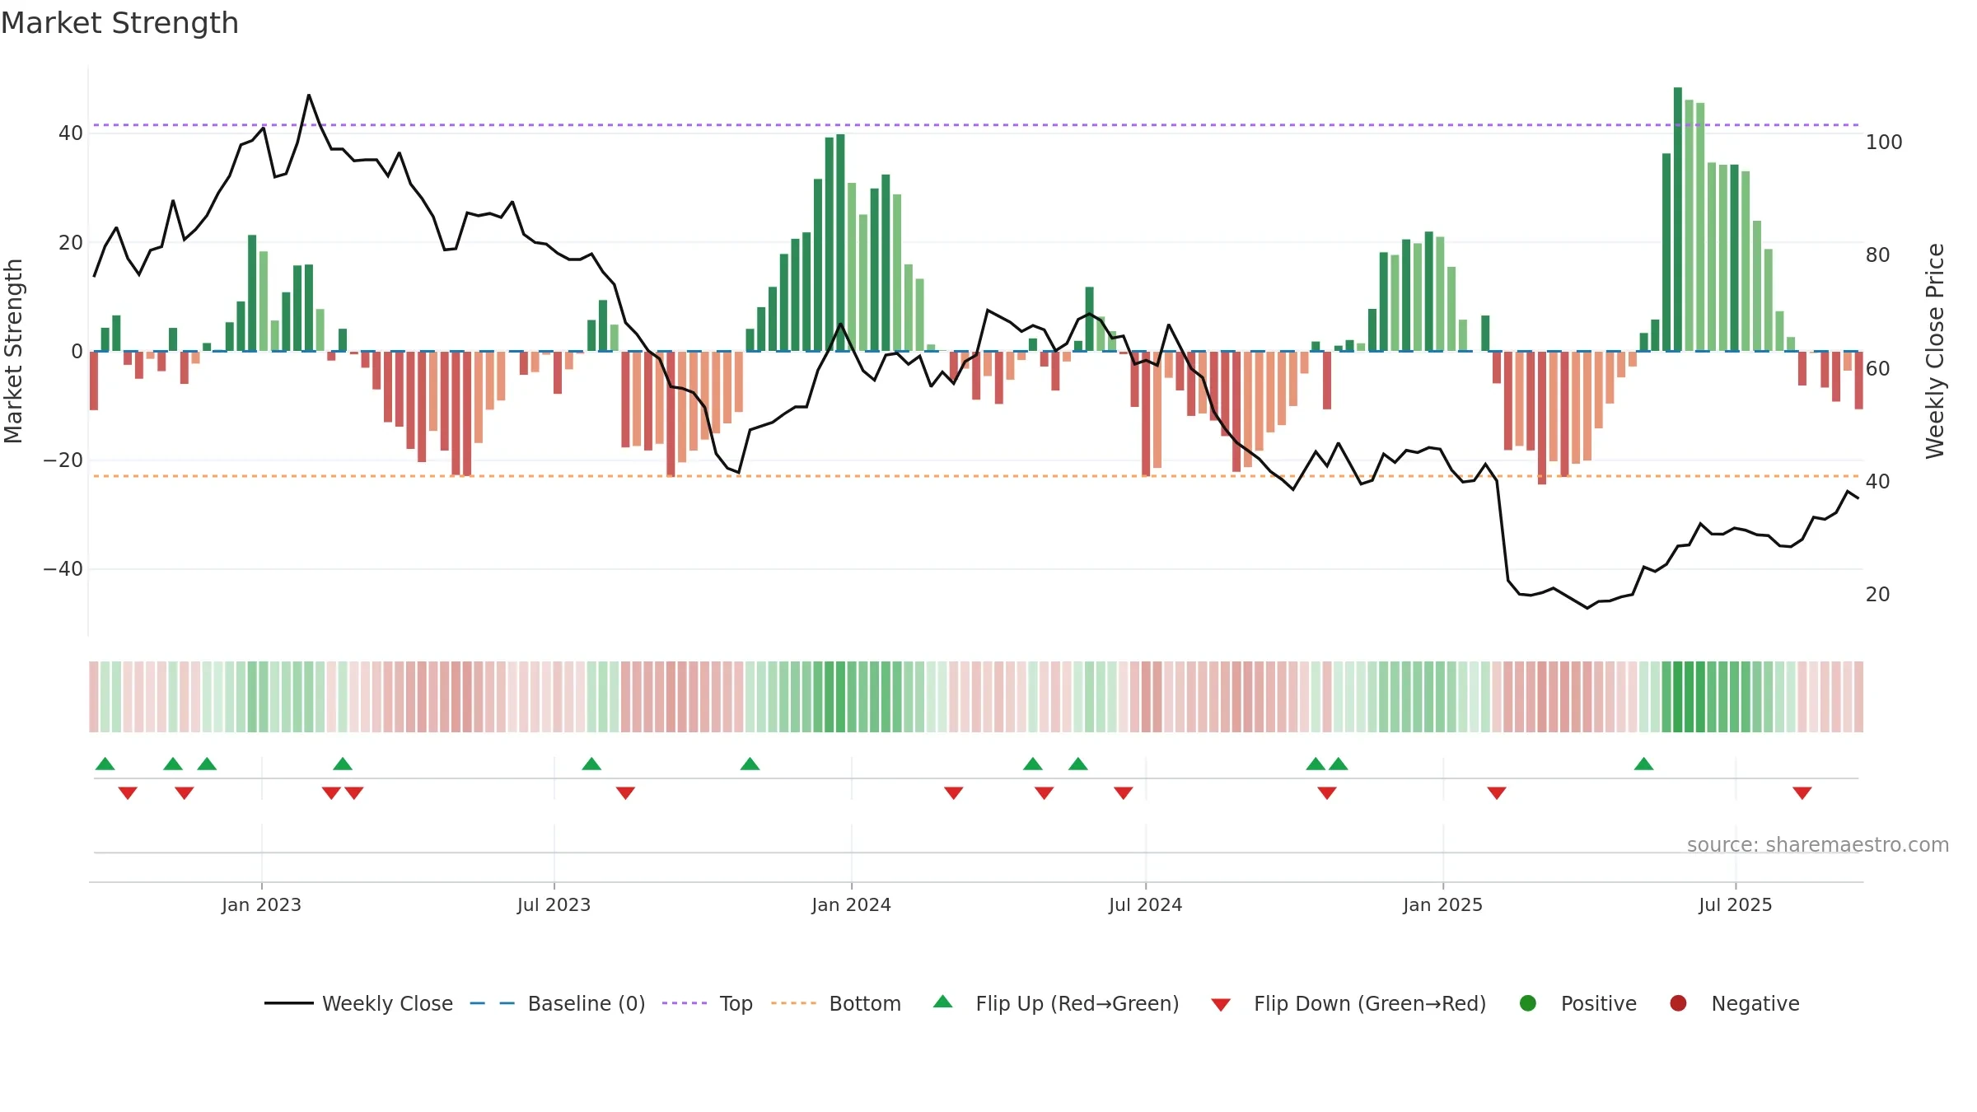
Task: Select the flip-down marker just after Jan 2025
Action: click(1497, 793)
